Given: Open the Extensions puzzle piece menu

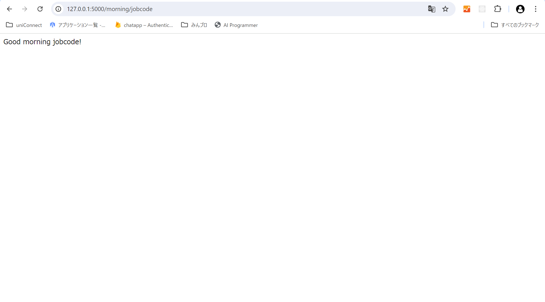Looking at the screenshot, I should pyautogui.click(x=497, y=9).
